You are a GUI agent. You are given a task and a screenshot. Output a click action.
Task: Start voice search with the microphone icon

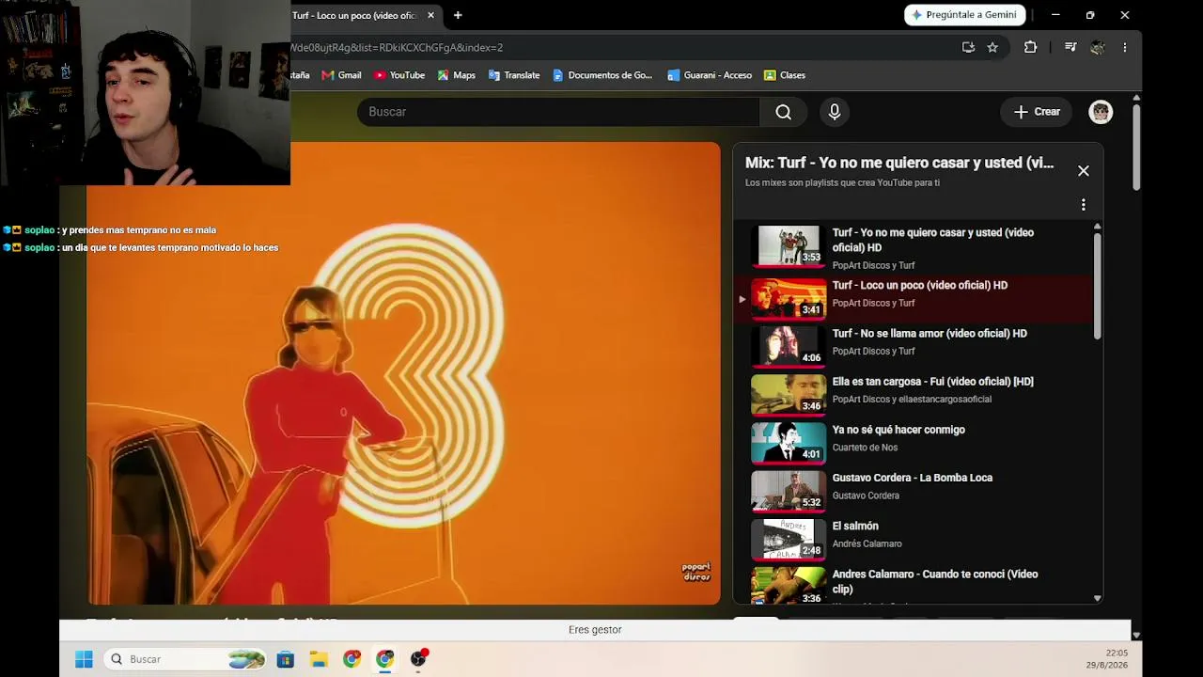(835, 112)
